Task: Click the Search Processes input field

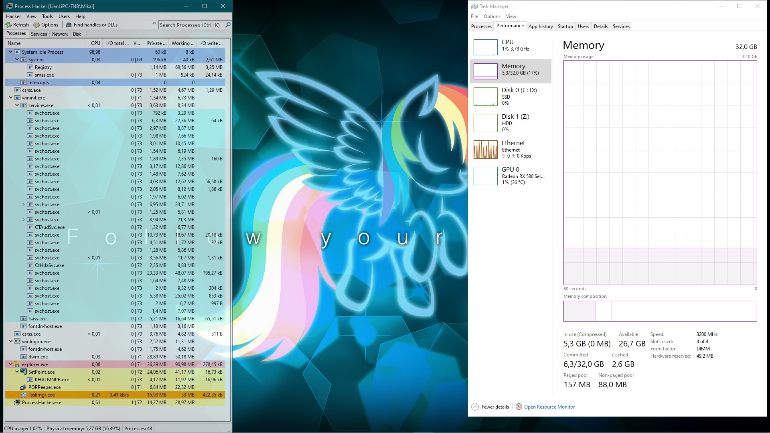Action: click(x=190, y=25)
